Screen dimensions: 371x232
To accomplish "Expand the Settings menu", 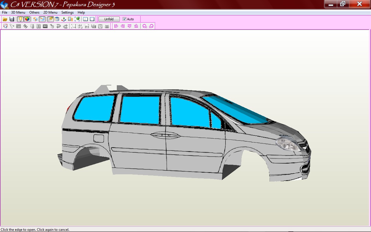I will 67,12.
